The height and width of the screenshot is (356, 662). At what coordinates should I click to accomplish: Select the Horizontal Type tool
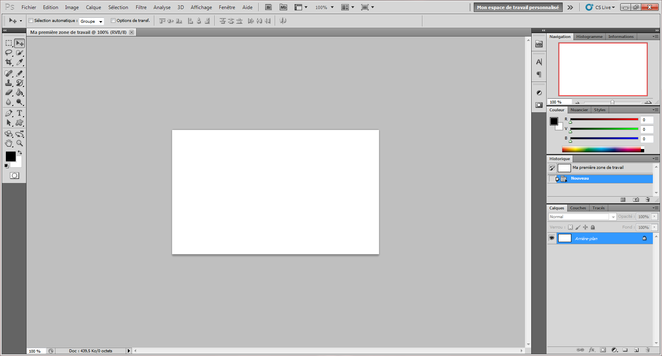19,113
